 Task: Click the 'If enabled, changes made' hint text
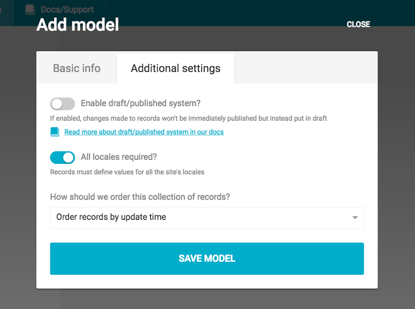pyautogui.click(x=188, y=118)
